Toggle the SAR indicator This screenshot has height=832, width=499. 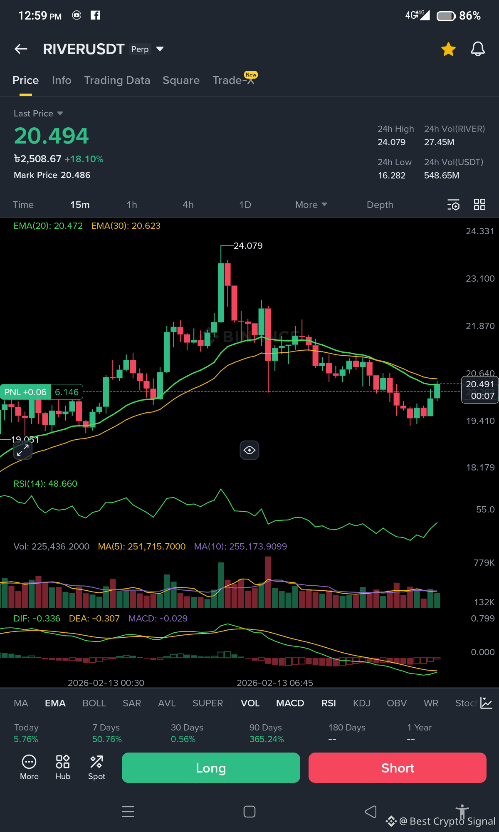click(x=132, y=703)
